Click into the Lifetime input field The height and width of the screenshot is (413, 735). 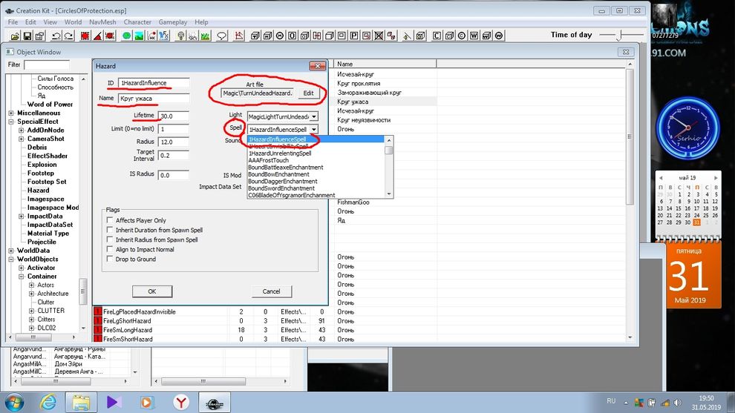(173, 116)
